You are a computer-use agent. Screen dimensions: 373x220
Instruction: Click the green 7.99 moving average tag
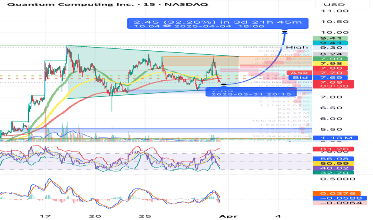pos(331,59)
